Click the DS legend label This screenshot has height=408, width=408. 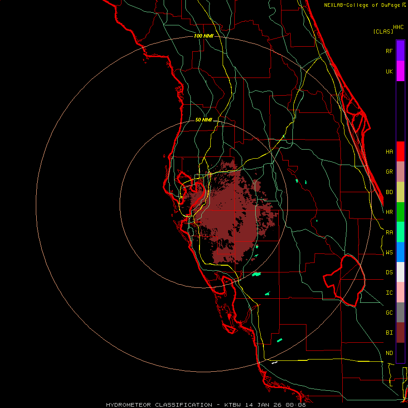click(389, 272)
